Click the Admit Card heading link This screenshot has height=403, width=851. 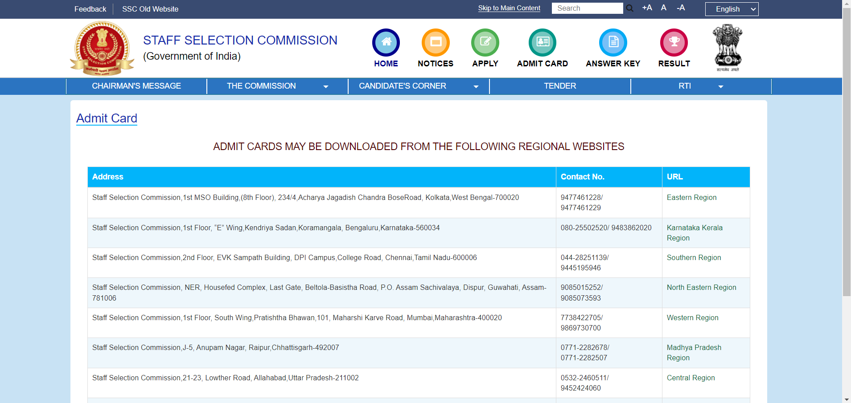click(107, 118)
